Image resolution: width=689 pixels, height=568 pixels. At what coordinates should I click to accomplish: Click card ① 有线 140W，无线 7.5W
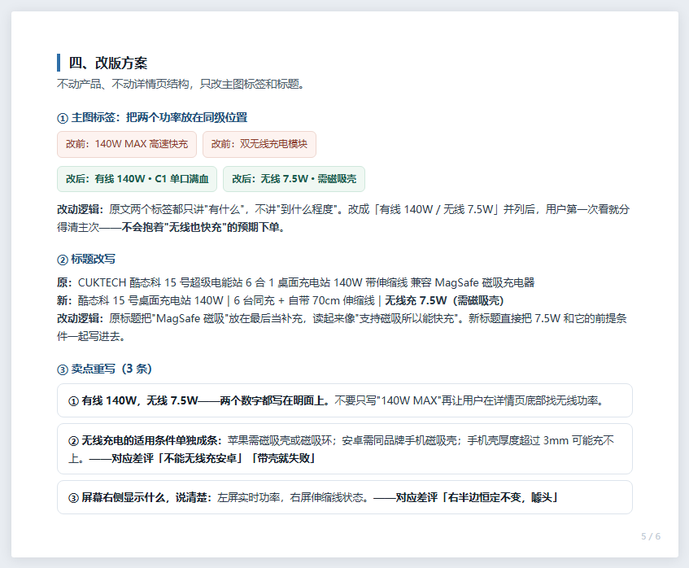point(345,400)
